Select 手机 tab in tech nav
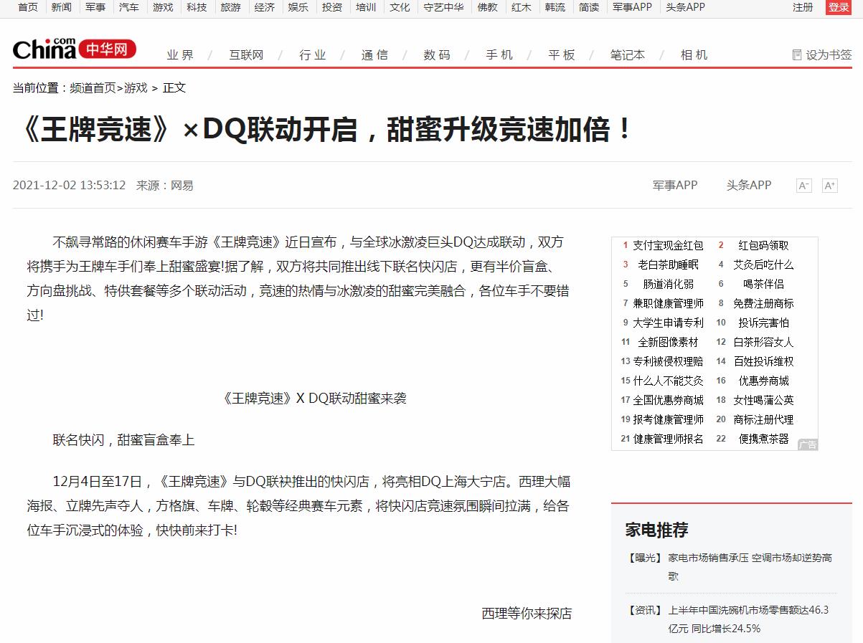The image size is (863, 643). pos(499,54)
